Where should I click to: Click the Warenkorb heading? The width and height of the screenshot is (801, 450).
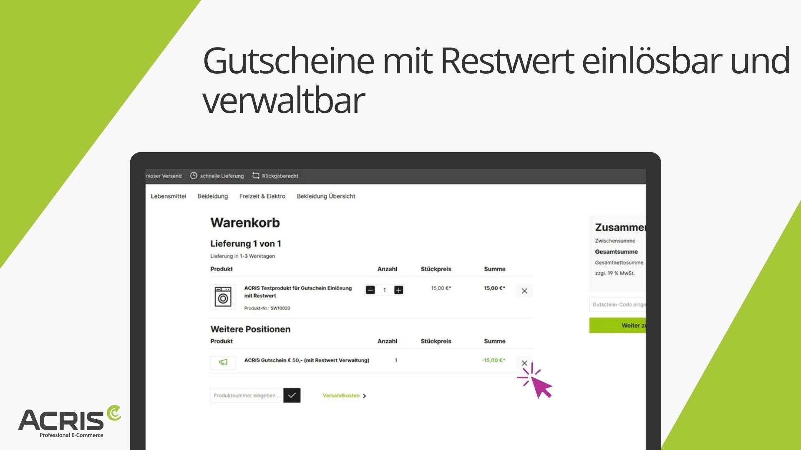click(245, 222)
